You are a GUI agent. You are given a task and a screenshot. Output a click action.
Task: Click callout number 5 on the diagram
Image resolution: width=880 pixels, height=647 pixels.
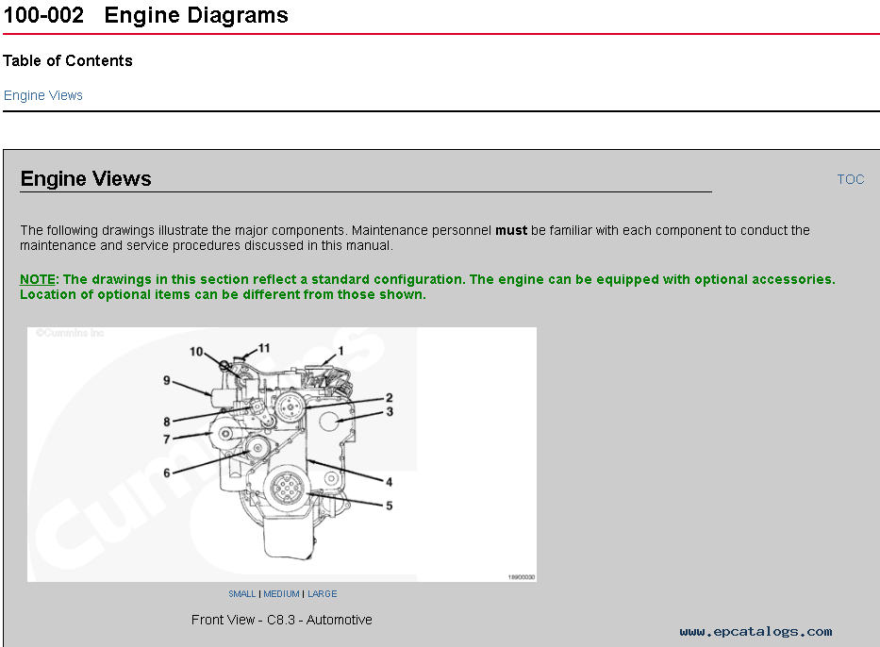click(389, 506)
